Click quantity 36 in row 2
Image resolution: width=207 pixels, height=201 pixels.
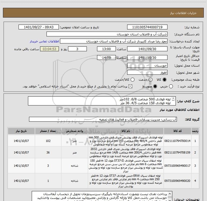coord(48,152)
